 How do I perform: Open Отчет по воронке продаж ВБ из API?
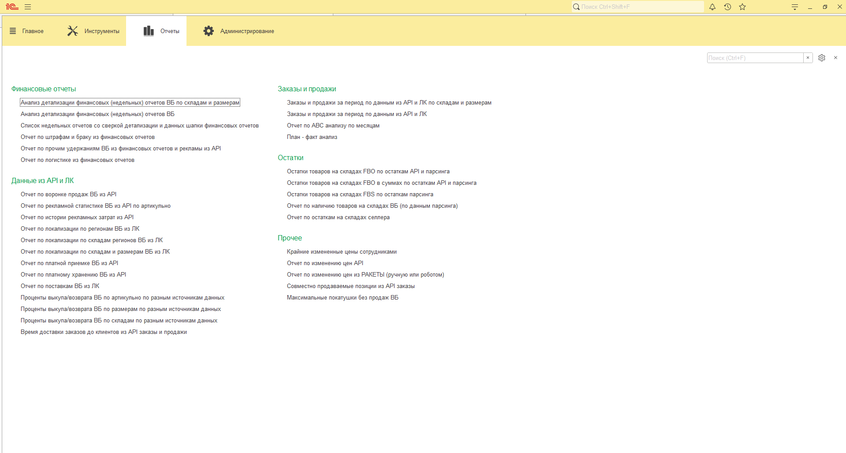[x=69, y=194]
